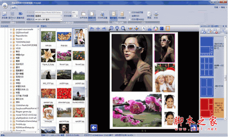Screen dimensions: 228x137
Task: Click the print preview icon in ribbon
Action: (149, 14)
